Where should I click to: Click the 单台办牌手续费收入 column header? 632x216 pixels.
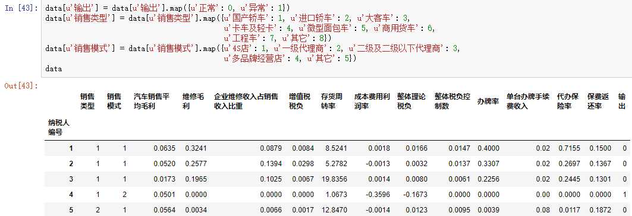[528, 101]
